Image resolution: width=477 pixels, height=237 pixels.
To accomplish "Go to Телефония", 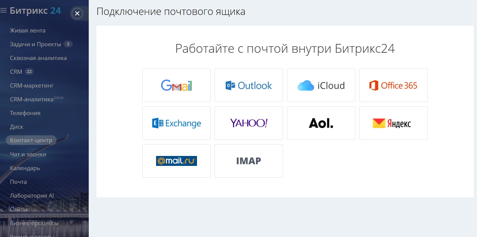I will tap(25, 113).
